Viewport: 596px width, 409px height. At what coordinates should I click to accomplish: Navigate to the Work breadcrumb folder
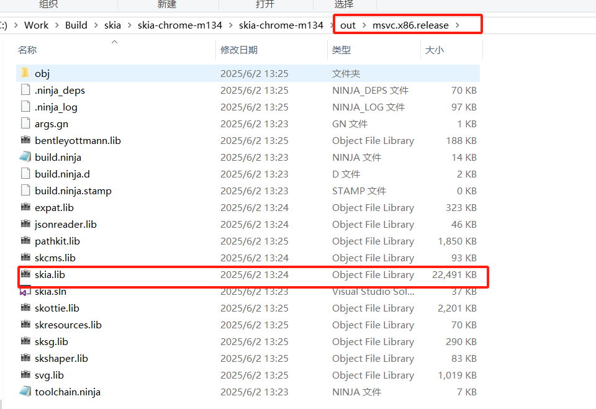[x=36, y=25]
